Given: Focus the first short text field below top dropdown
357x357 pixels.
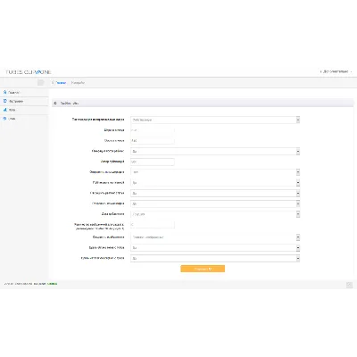Looking at the screenshot, I should pos(153,130).
